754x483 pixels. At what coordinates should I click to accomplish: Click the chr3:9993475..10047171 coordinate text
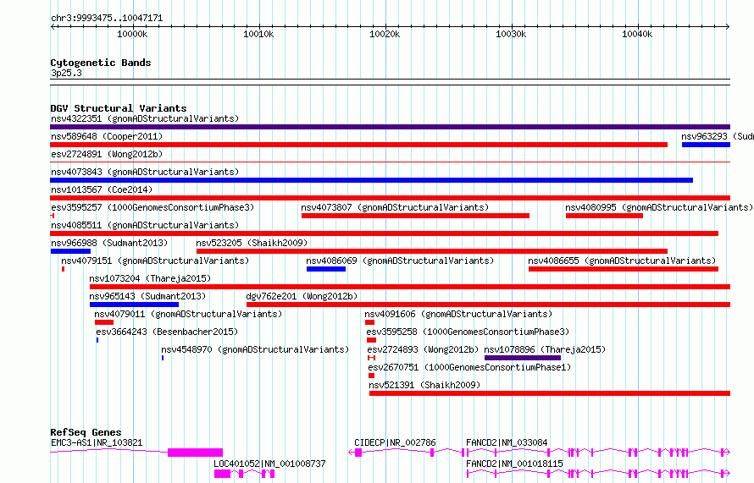coord(107,19)
